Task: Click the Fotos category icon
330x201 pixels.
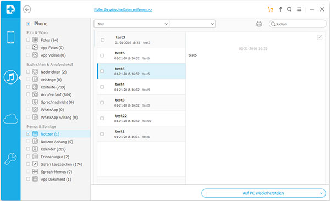Action: coord(35,40)
